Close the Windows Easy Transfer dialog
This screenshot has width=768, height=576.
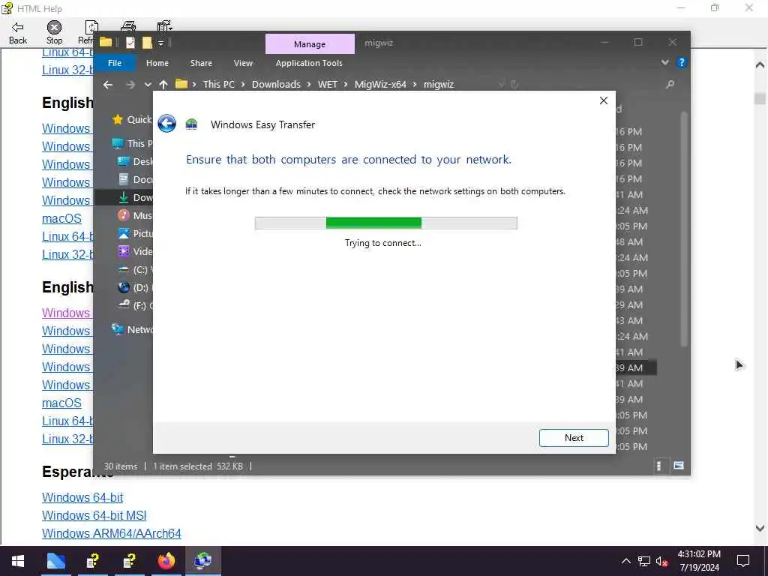point(604,100)
